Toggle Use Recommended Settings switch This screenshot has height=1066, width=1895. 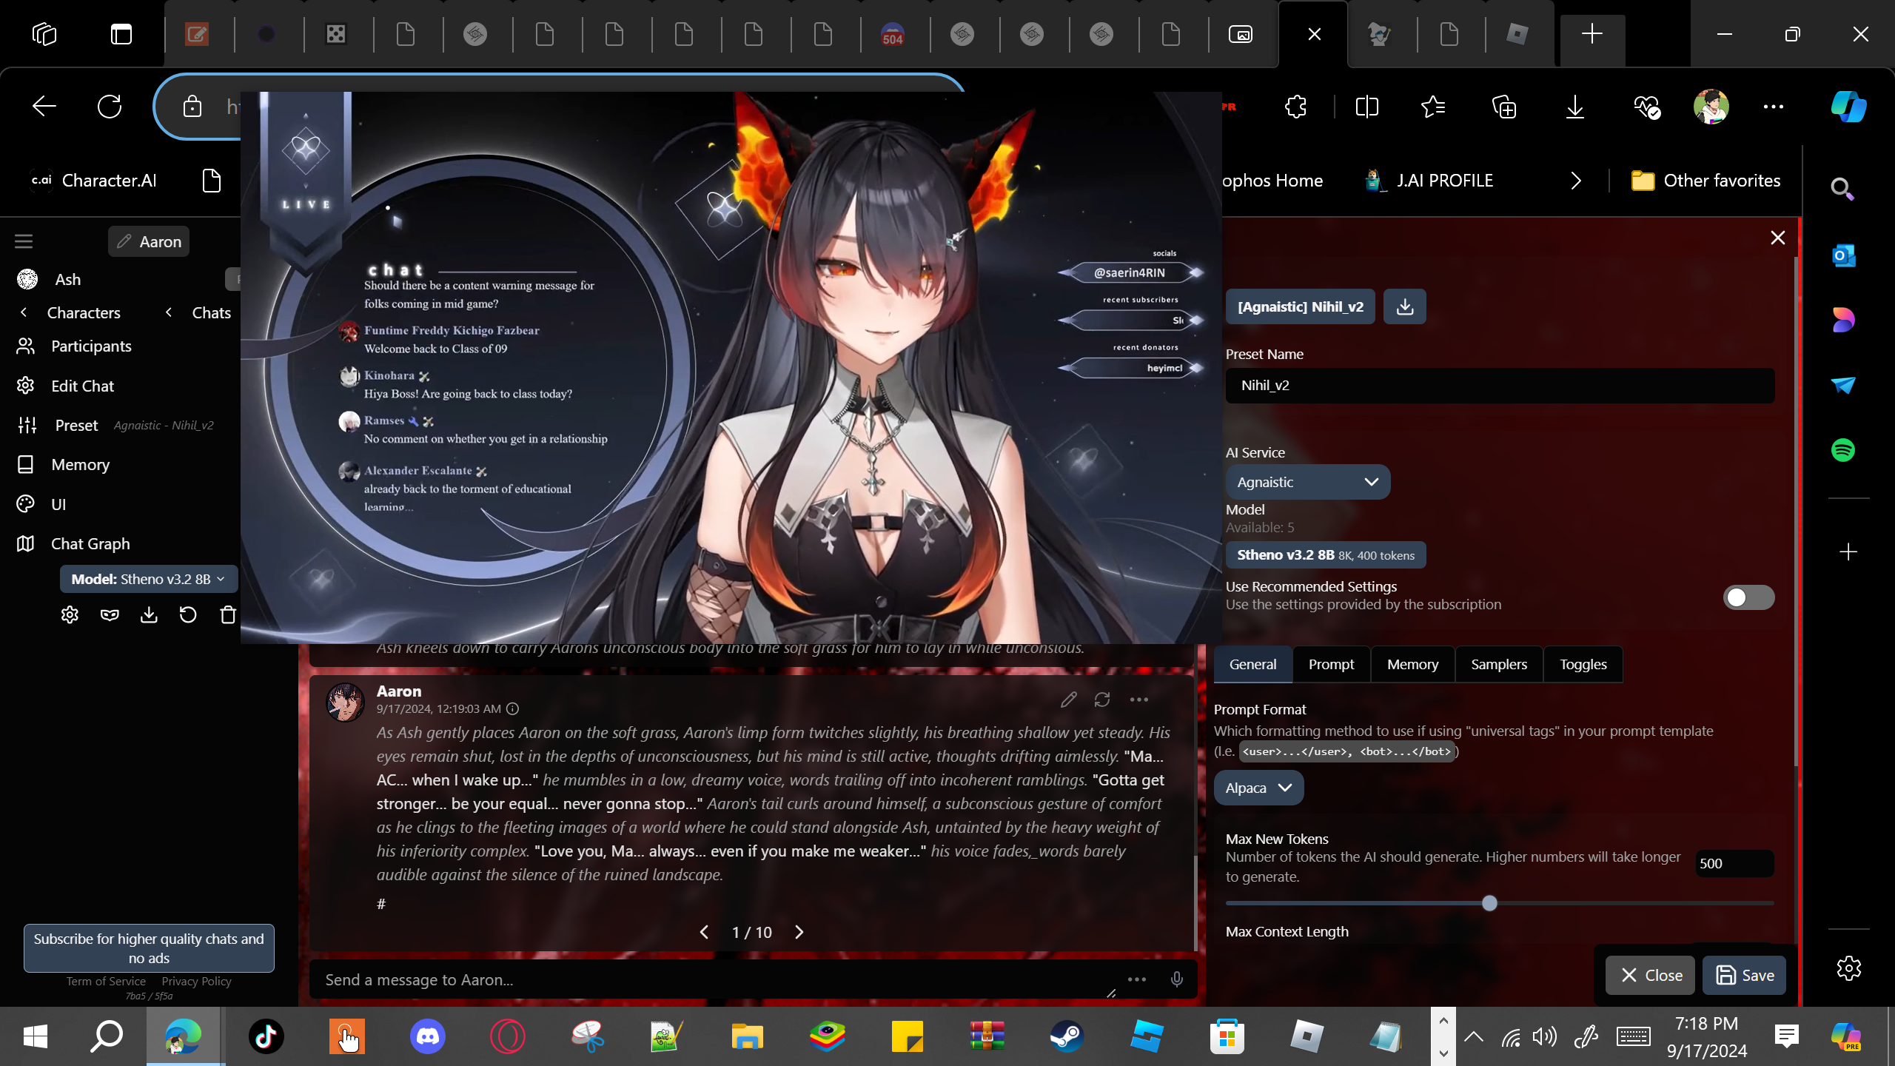[1748, 597]
